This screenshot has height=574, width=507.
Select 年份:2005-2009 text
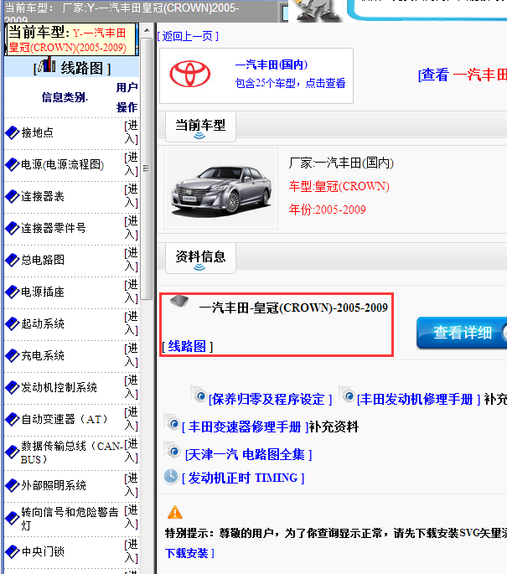coord(328,209)
